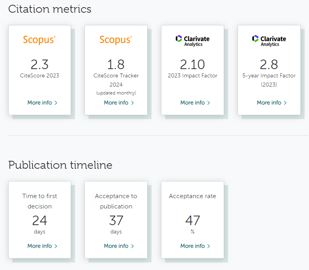Open More info for Time to first decision

[42, 246]
